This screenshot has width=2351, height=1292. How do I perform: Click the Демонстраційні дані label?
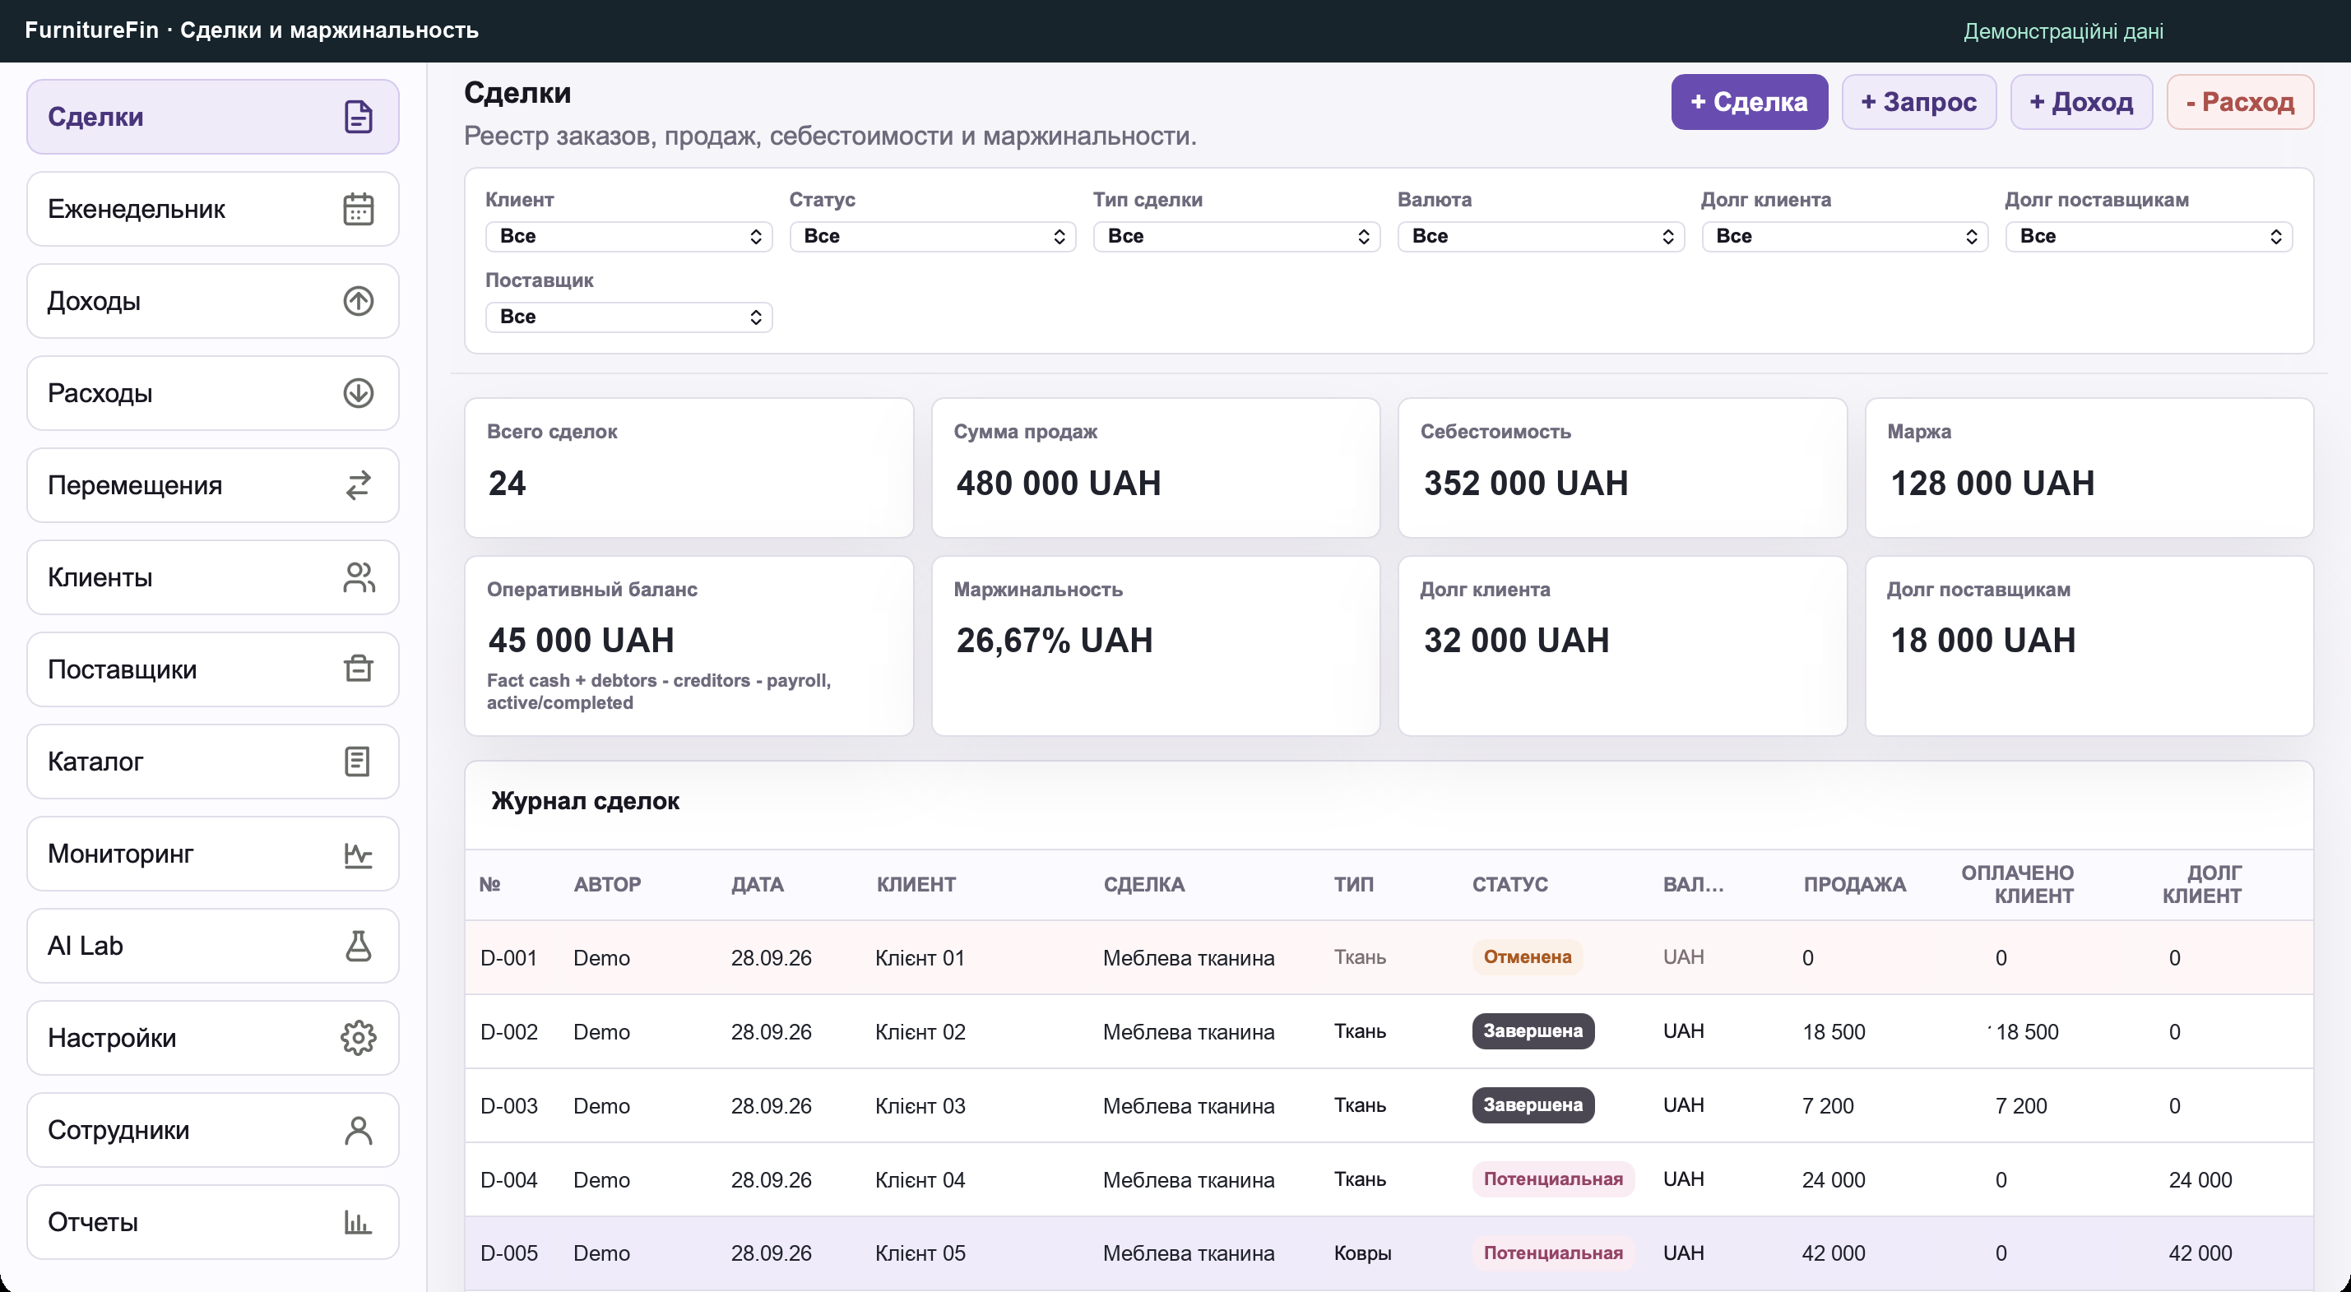point(2064,31)
